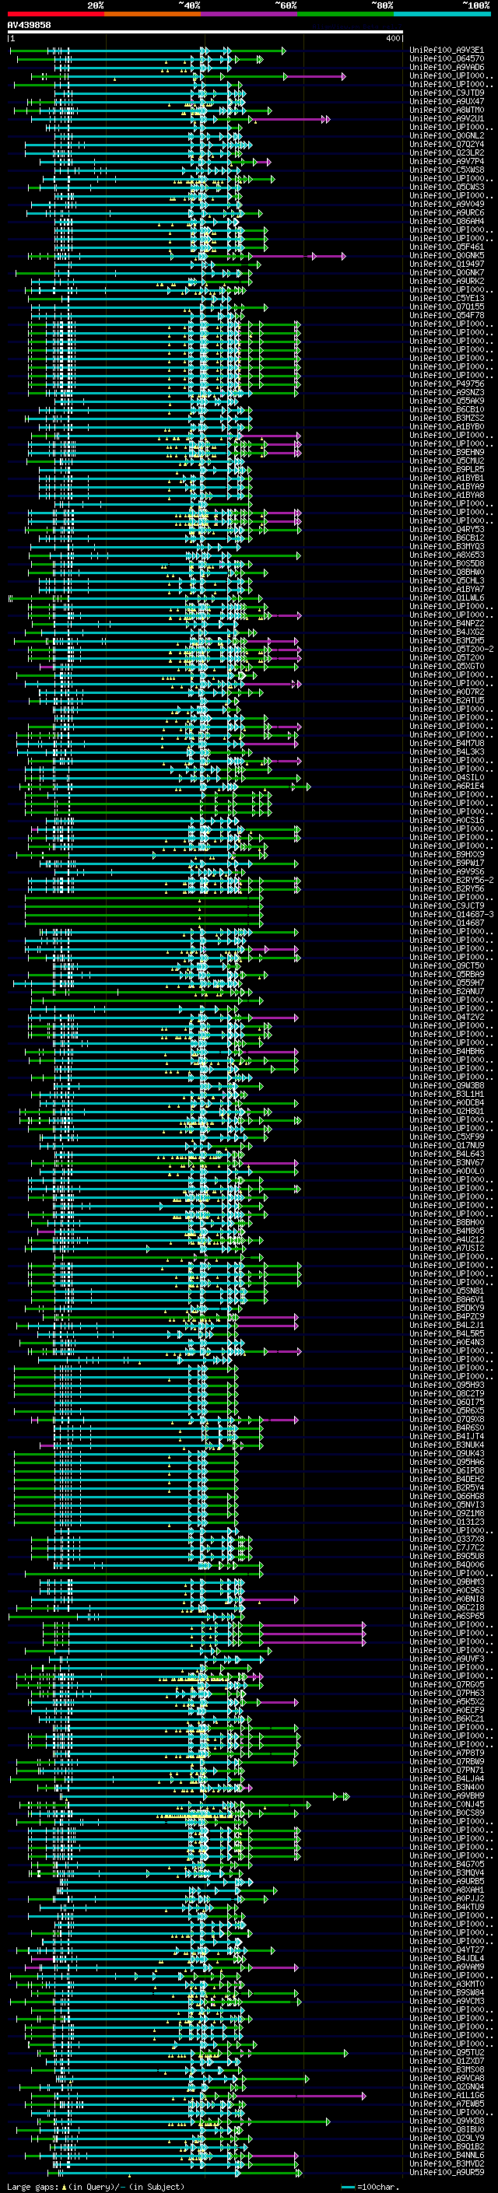The width and height of the screenshot is (498, 2193).
Task: Click label UniRef100_Q4SIL0
Action: (447, 777)
